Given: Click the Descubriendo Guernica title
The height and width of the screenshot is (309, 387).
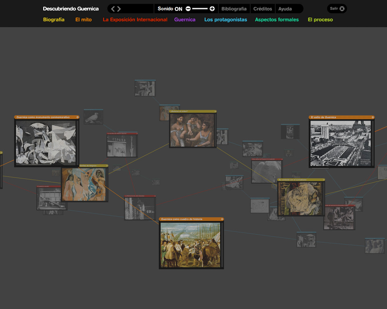Looking at the screenshot, I should pyautogui.click(x=71, y=9).
